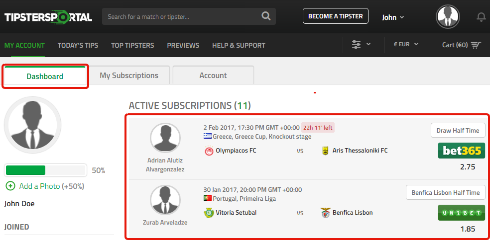Click tipster name Adrian Alutiz Alvargonzalez
The height and width of the screenshot is (240, 490).
pyautogui.click(x=165, y=165)
